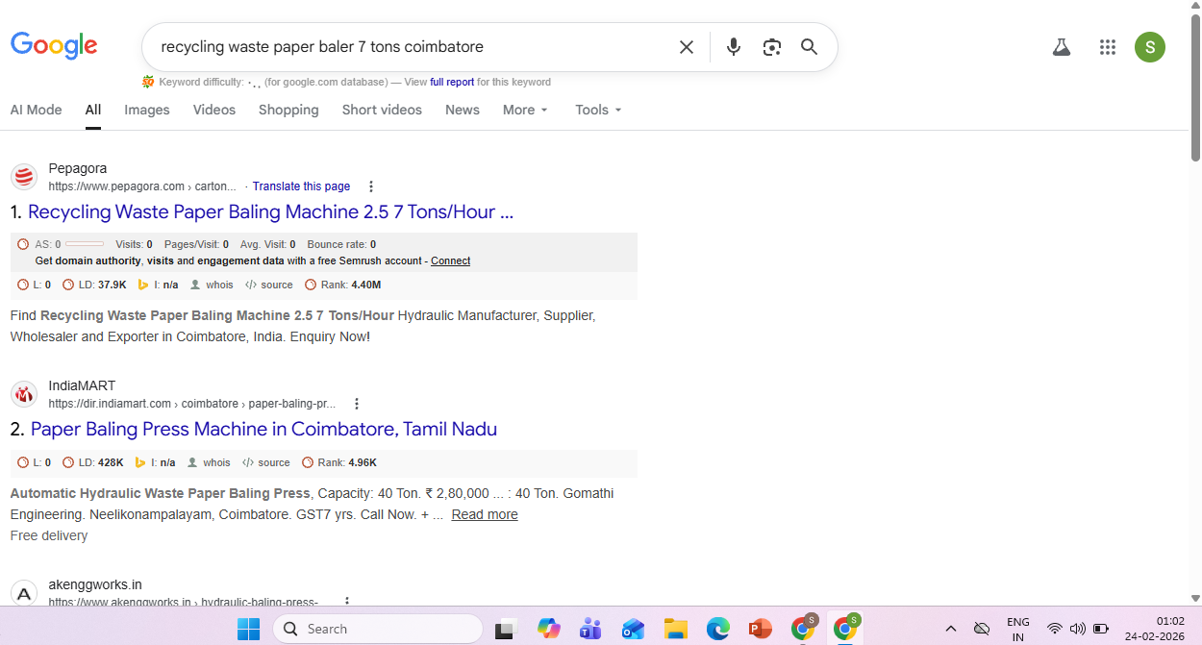Expand IndiaMART snippet with Read more
Screen dimensions: 1202x645
click(485, 514)
